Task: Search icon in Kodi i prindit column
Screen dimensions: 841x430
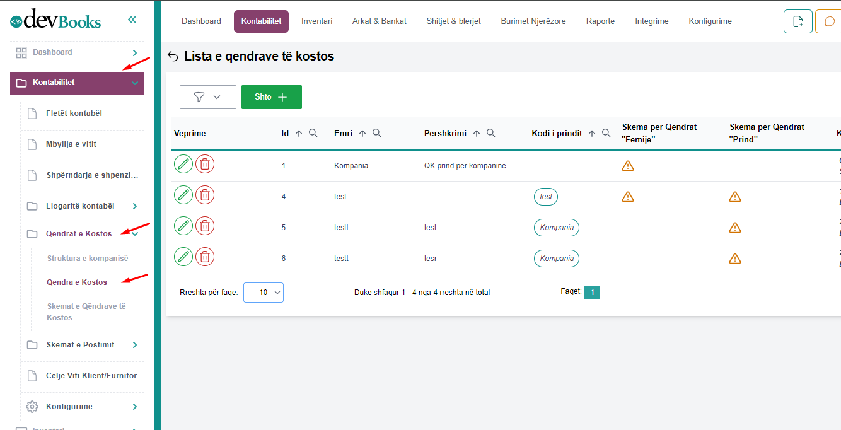Action: pyautogui.click(x=606, y=133)
